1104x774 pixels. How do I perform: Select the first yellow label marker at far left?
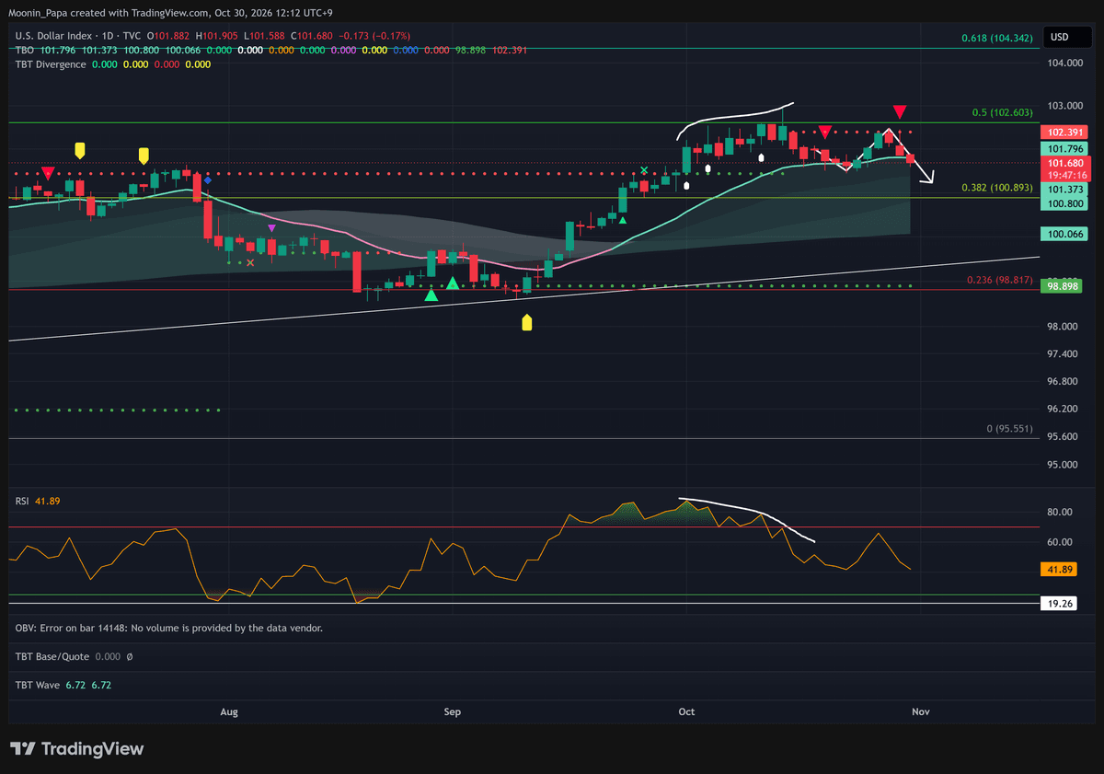coord(80,150)
